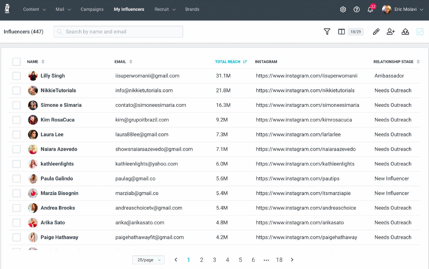Open the filter funnel icon
The width and height of the screenshot is (429, 269).
327,32
